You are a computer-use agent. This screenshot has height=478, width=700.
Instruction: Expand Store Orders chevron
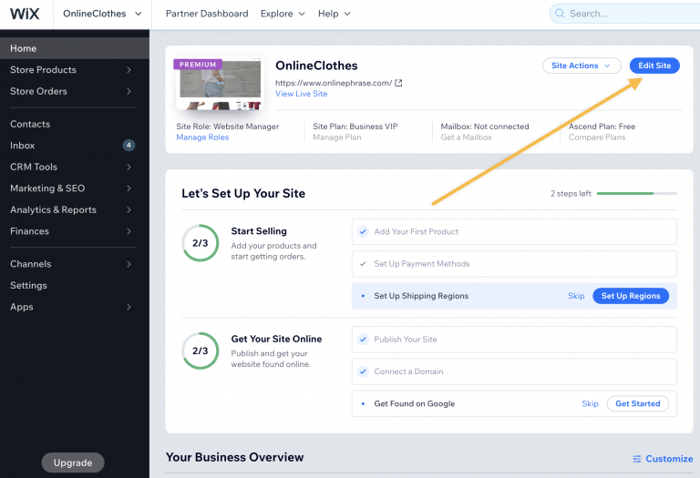coord(129,91)
